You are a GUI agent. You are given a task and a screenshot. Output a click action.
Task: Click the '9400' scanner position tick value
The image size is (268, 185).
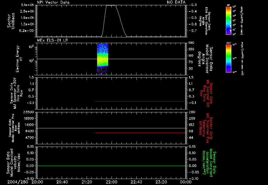[x=30, y=131]
